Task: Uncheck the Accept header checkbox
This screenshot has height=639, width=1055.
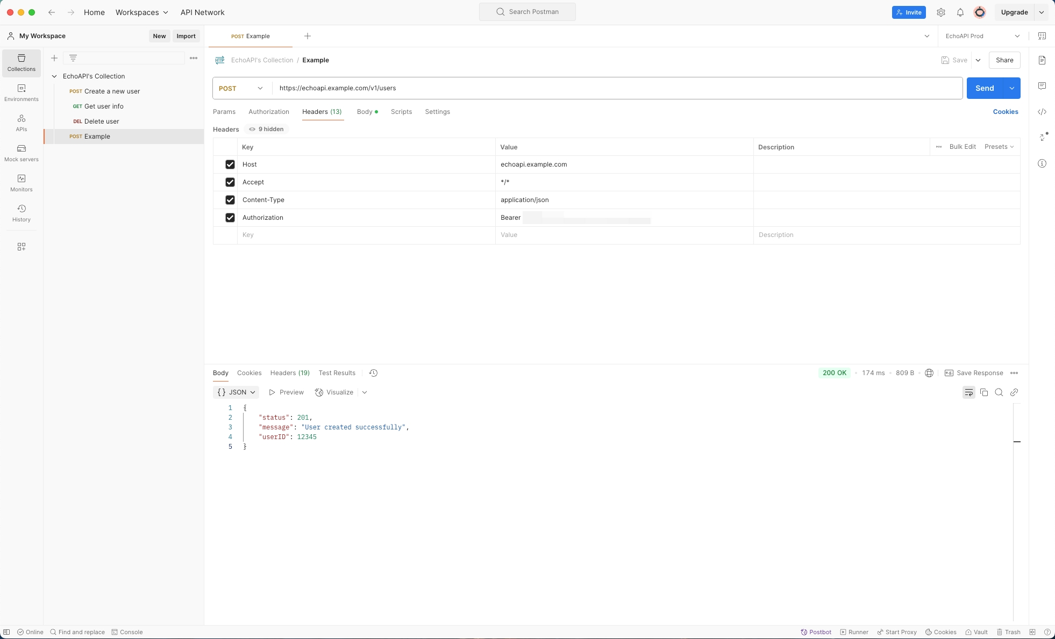Action: click(x=230, y=182)
